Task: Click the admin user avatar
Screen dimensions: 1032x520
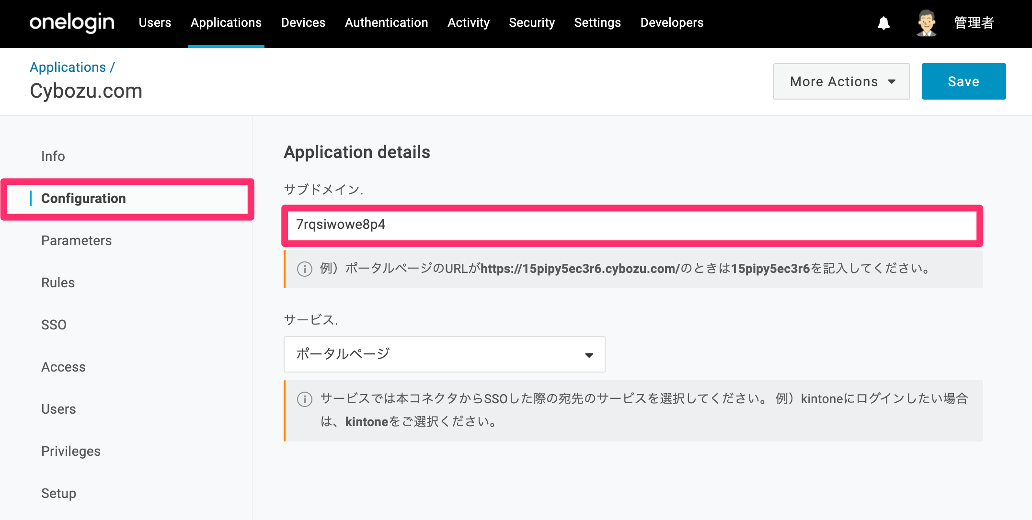Action: [926, 23]
